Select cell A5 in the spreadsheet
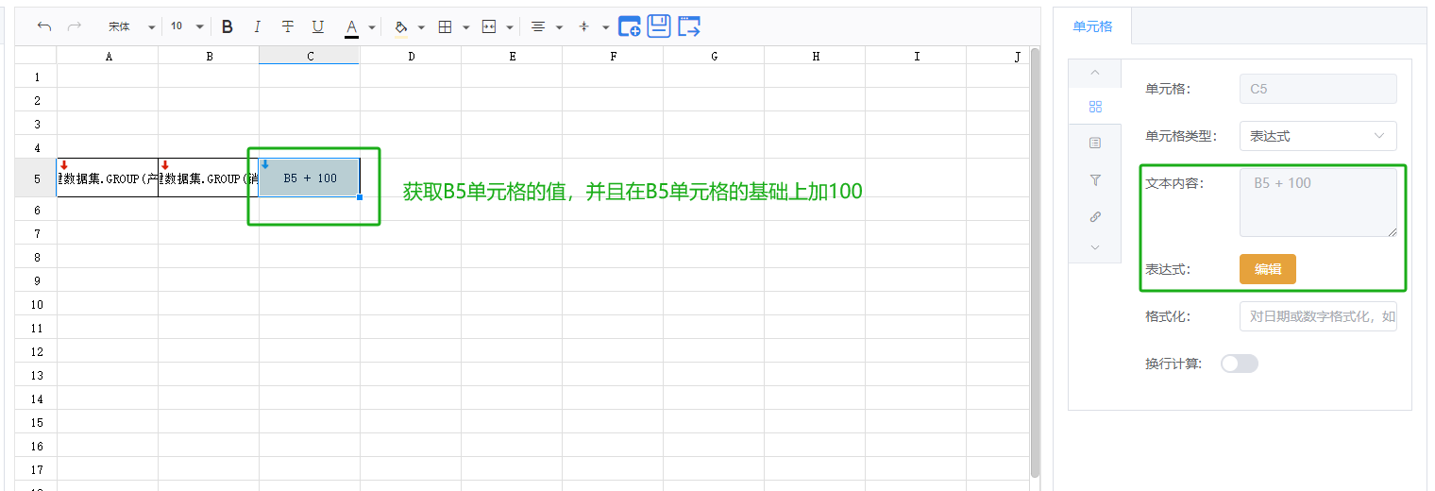The height and width of the screenshot is (491, 1435). point(108,178)
